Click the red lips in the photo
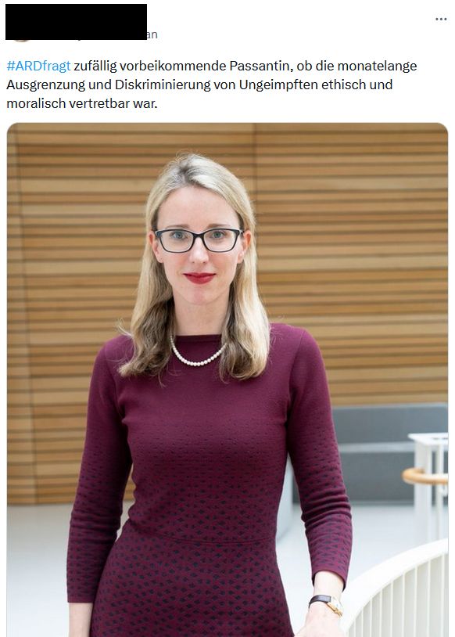This screenshot has width=455, height=637. 199,278
